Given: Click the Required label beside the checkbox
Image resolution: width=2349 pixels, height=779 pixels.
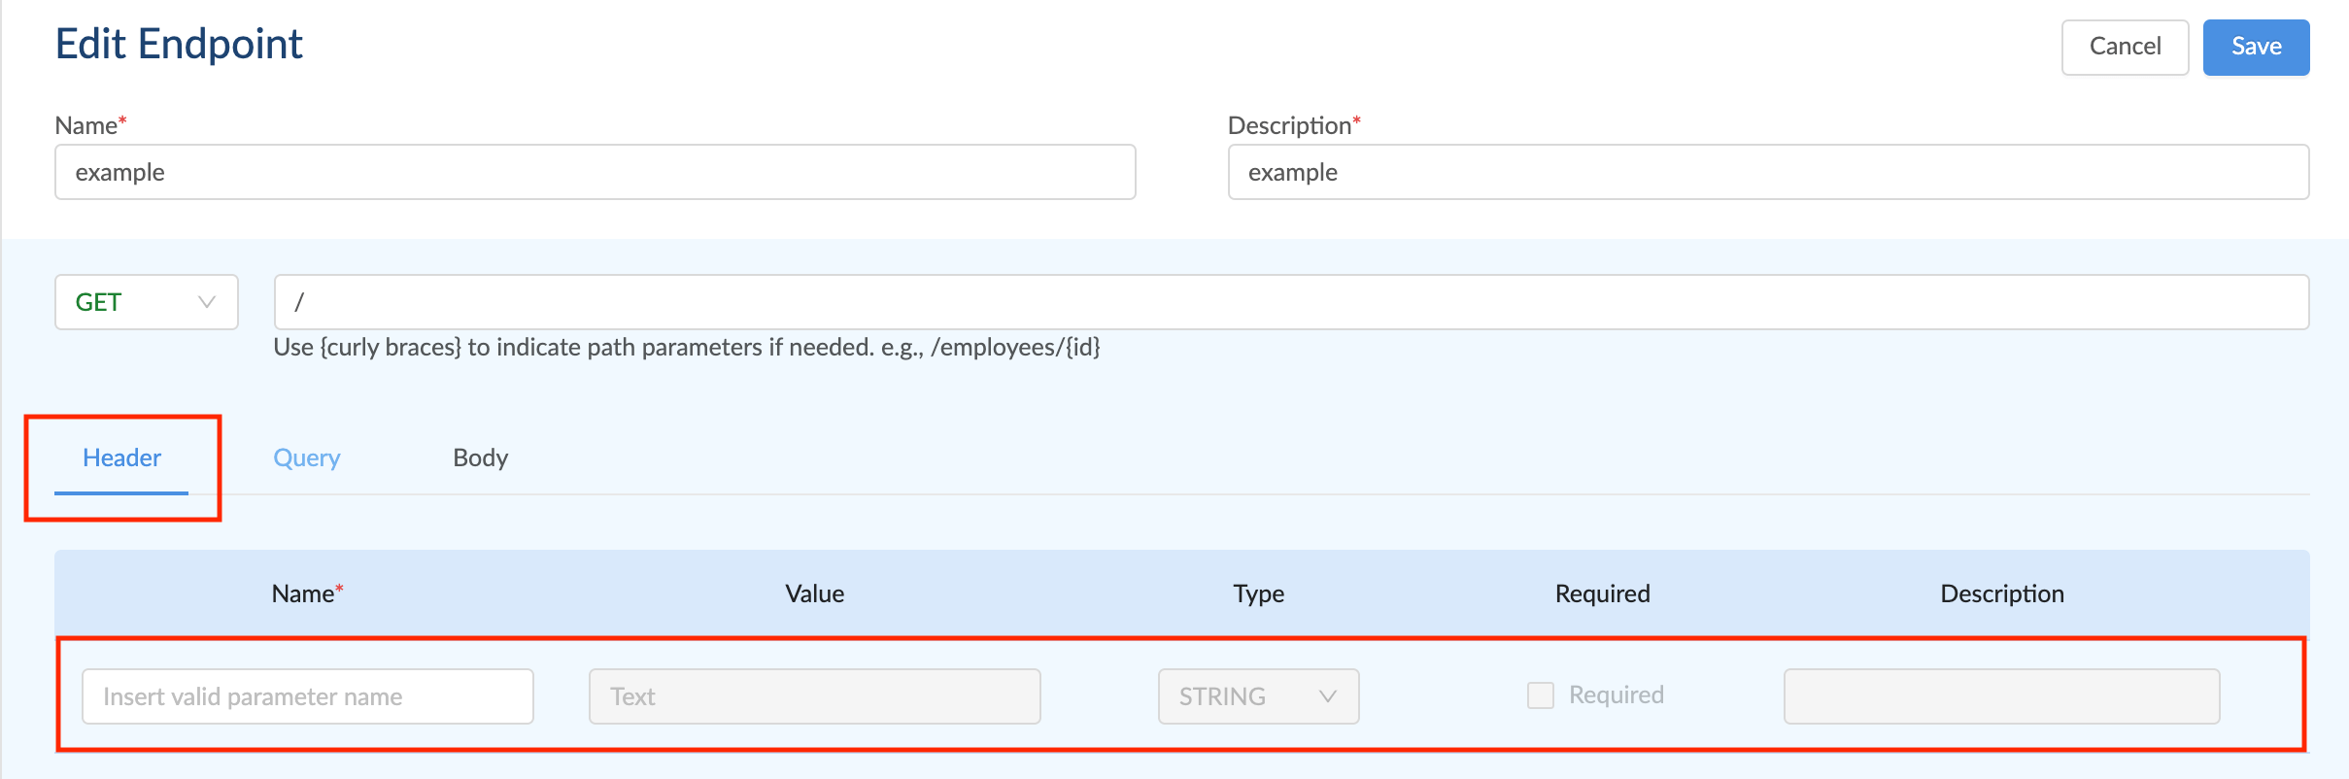Looking at the screenshot, I should tap(1617, 695).
